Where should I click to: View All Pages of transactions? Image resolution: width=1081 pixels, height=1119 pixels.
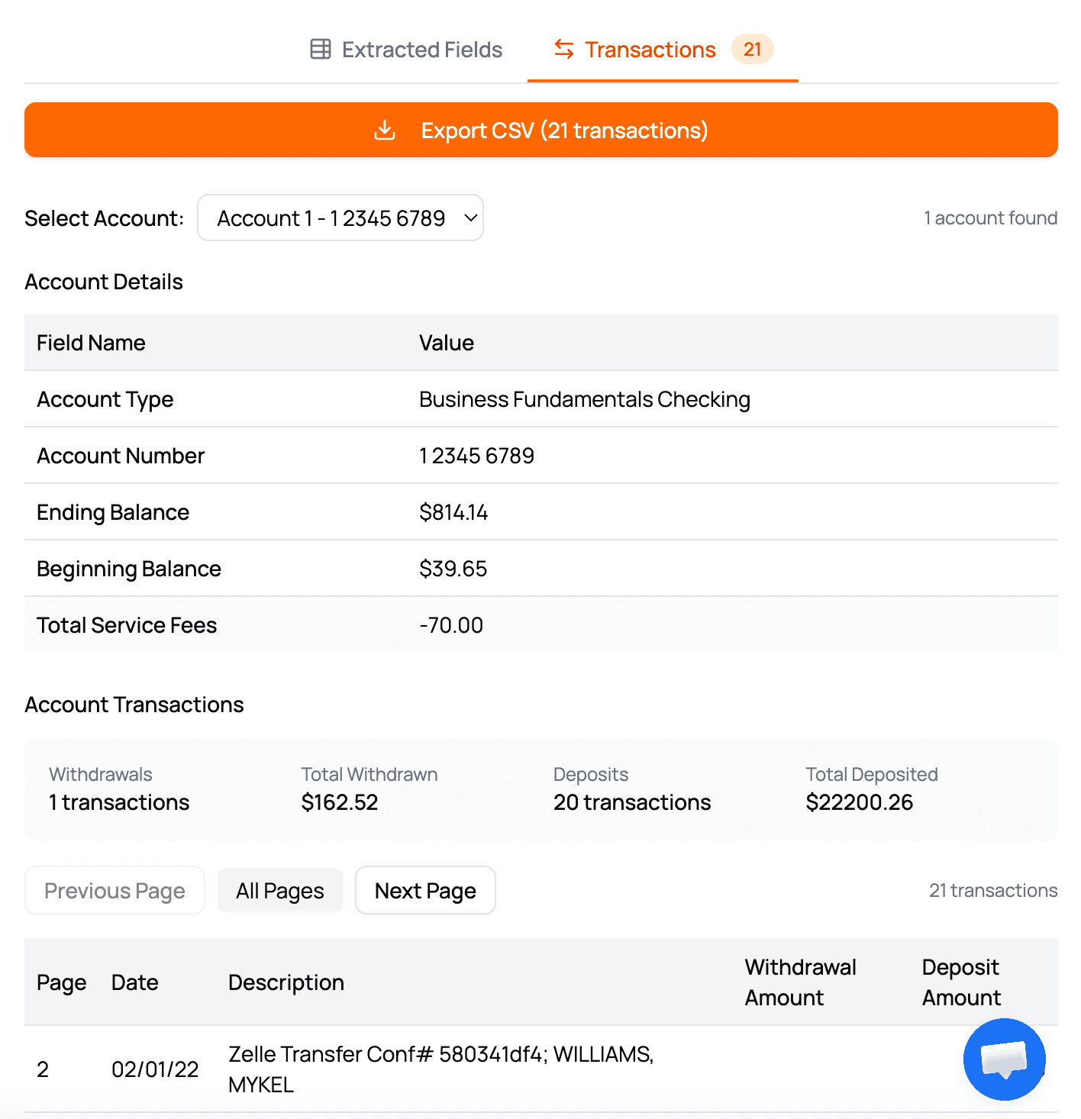pyautogui.click(x=279, y=890)
